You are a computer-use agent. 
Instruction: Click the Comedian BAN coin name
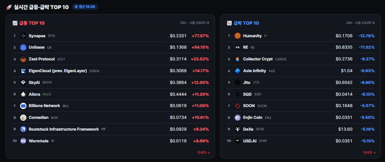39,118
